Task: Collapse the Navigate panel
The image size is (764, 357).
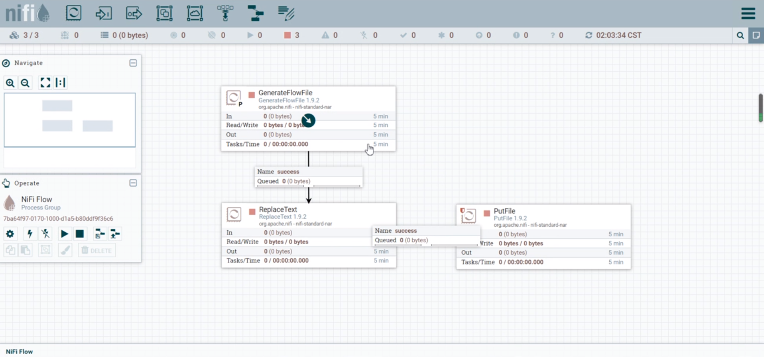Action: point(133,63)
